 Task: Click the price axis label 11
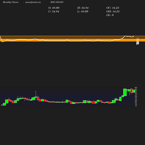[136, 106]
